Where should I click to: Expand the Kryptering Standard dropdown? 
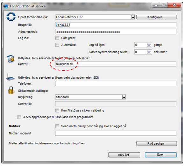point(124,97)
